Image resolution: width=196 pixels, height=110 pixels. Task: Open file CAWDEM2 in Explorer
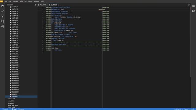click(15, 45)
